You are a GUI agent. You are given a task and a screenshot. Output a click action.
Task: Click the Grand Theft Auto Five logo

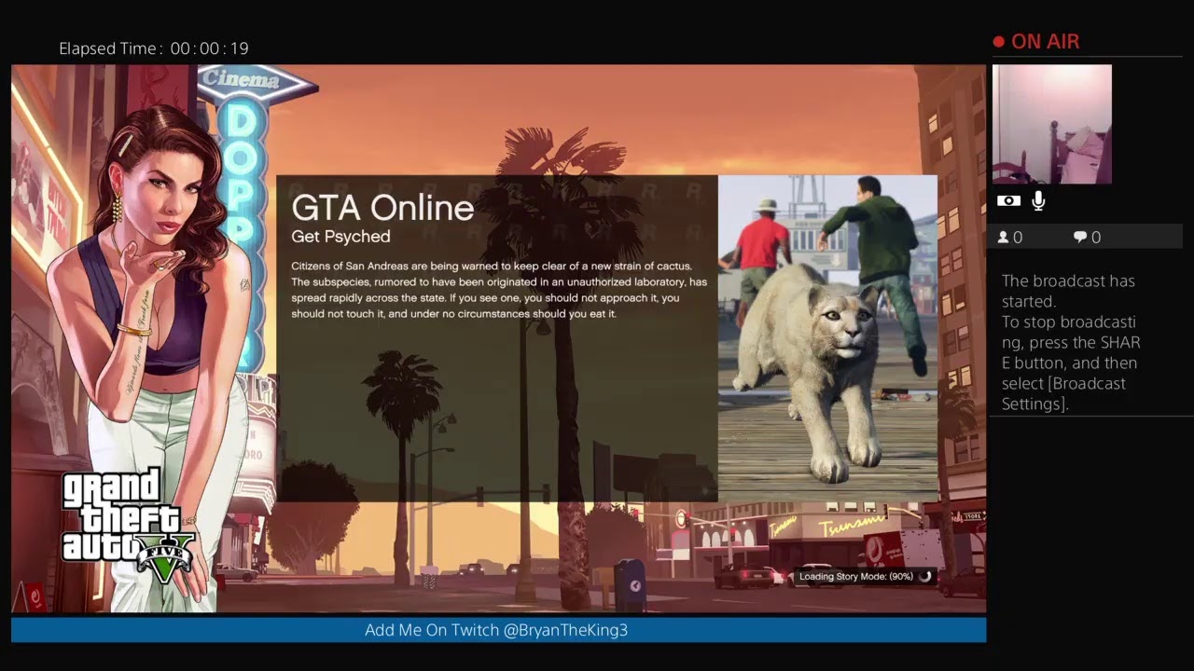pyautogui.click(x=127, y=527)
